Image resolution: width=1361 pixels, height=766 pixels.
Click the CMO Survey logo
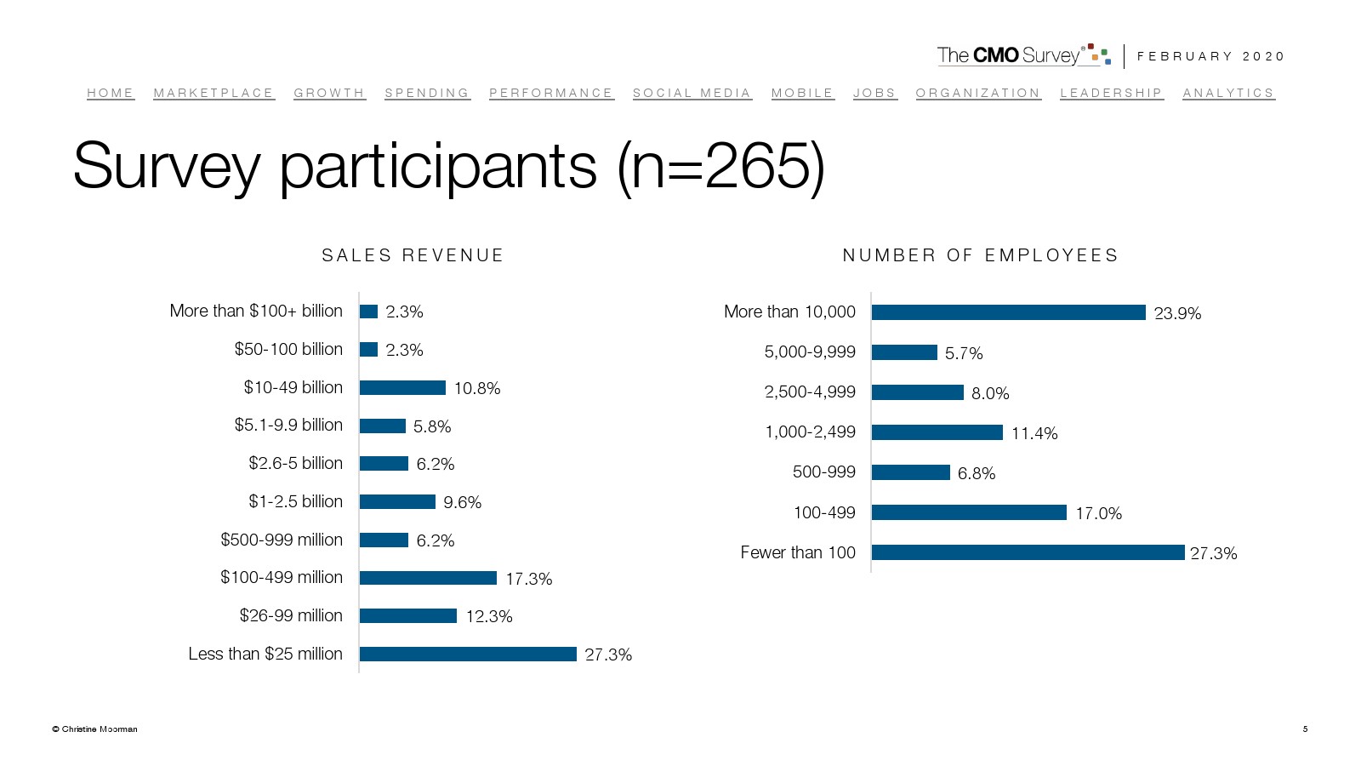(x=1022, y=55)
